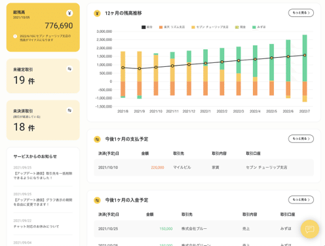Click the alert icon beside the 2022/6/10 balance warning
325x246 pixels.
pyautogui.click(x=15, y=36)
